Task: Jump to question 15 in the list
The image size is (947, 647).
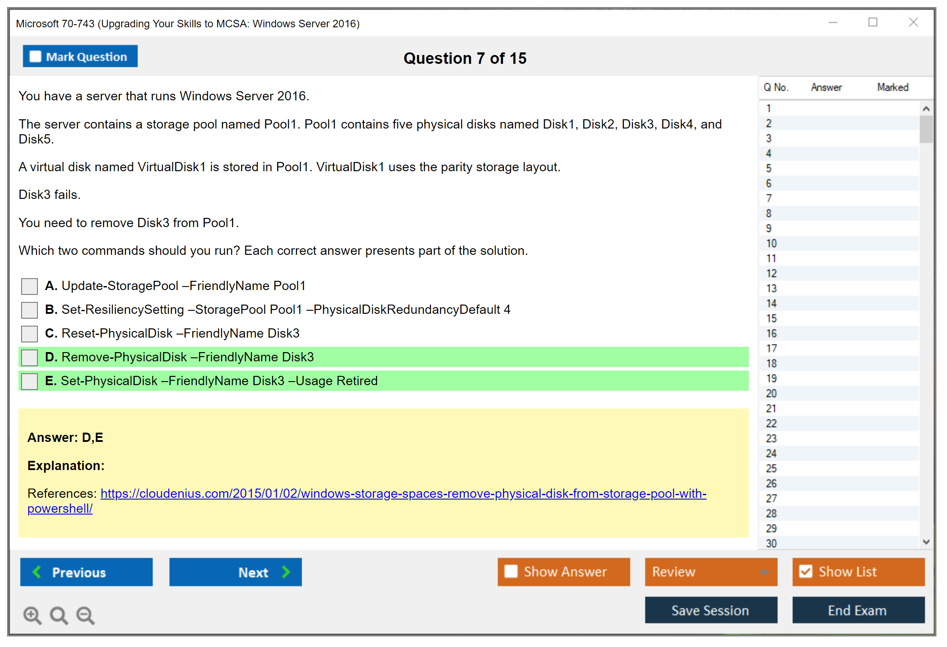Action: click(x=771, y=318)
